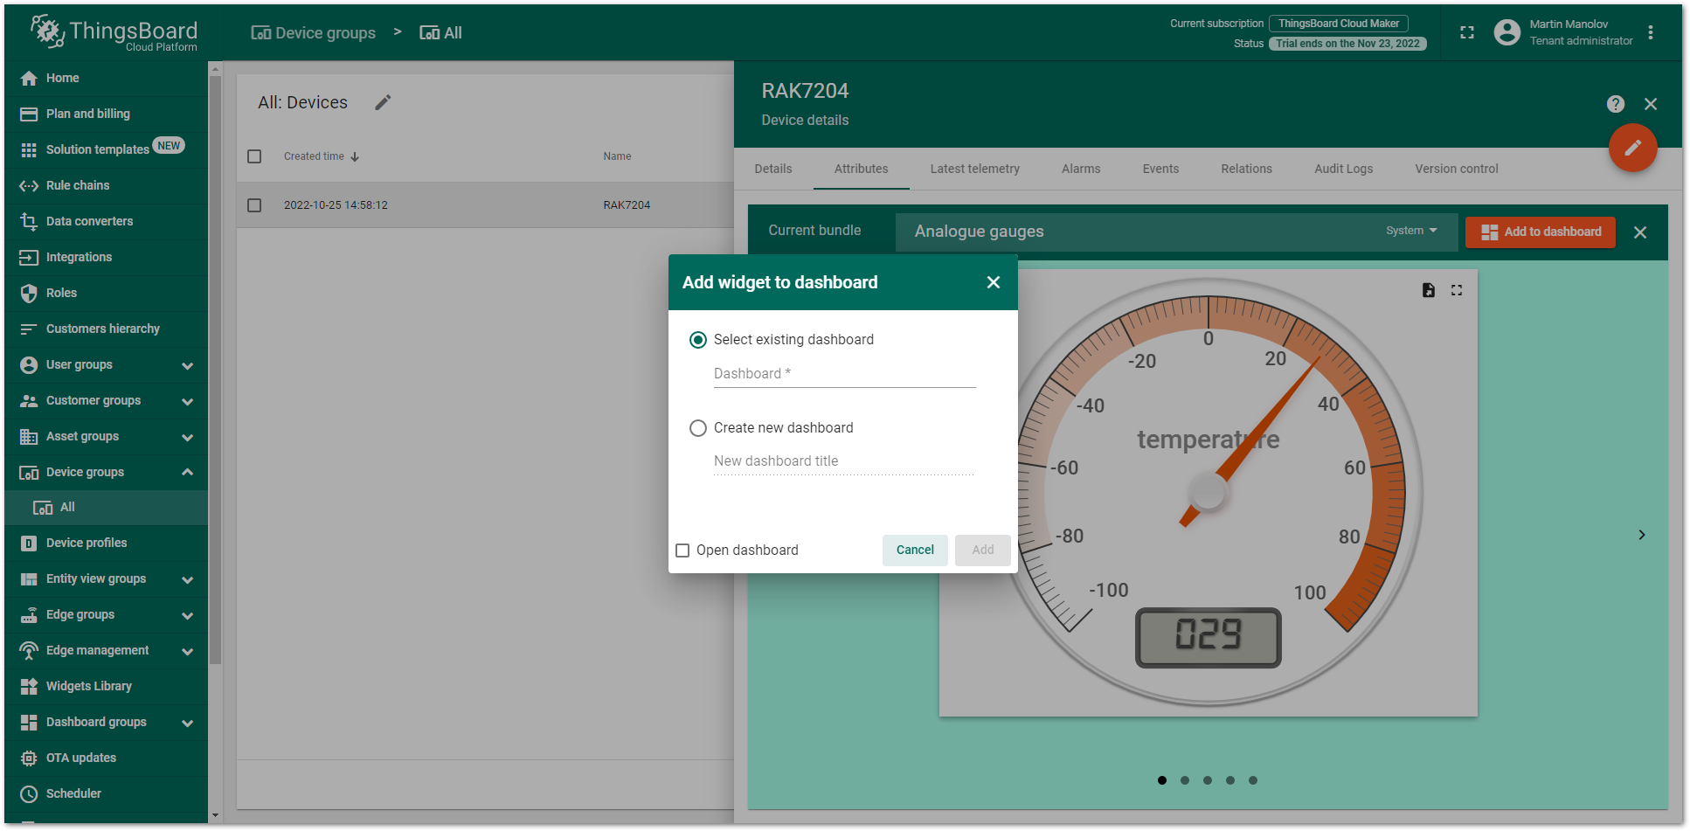Viewport: 1690px width, 831px height.
Task: Check the select-all checkbox in devices list
Action: (254, 156)
